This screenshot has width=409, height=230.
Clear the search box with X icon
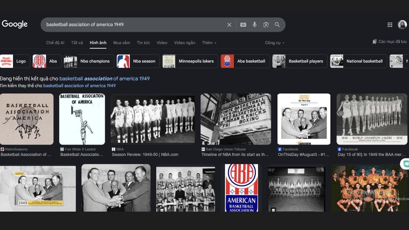[229, 25]
